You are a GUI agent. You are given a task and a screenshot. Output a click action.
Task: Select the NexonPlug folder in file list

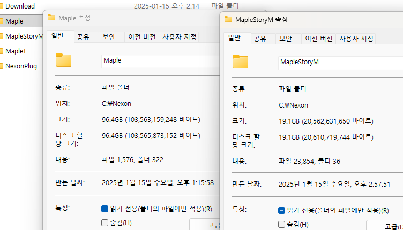(21, 66)
